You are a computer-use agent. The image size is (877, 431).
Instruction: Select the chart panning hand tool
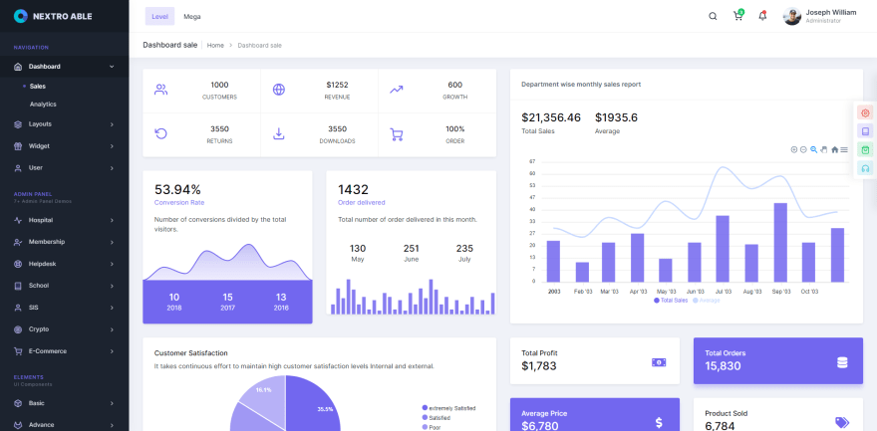click(824, 149)
